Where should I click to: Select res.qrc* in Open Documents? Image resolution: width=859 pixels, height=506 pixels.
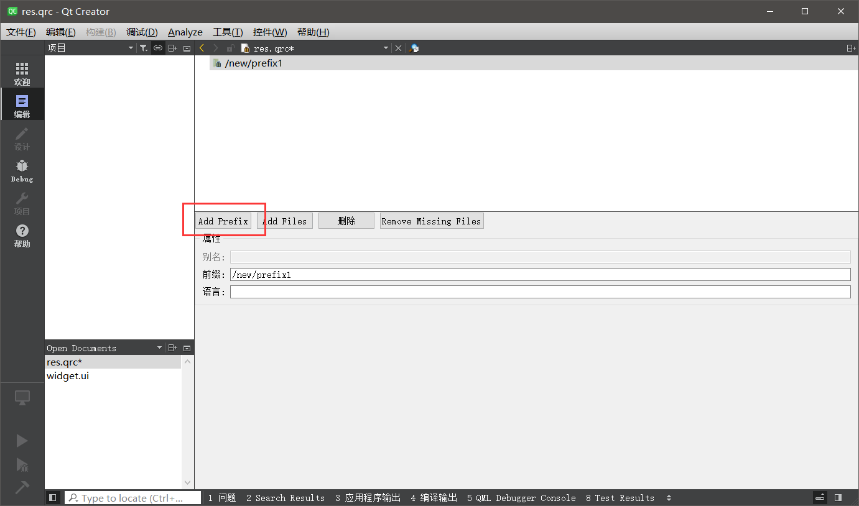[113, 362]
